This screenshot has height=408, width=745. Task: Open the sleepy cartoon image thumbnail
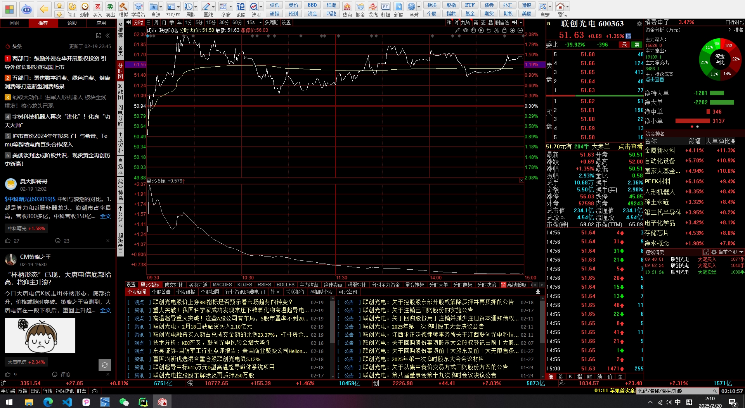tap(40, 336)
